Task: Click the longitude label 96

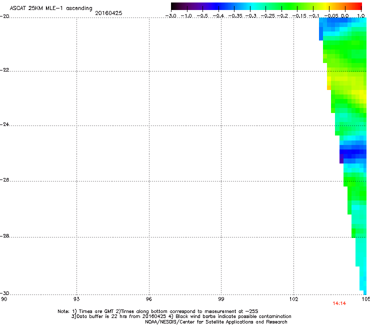Action: tap(148, 299)
